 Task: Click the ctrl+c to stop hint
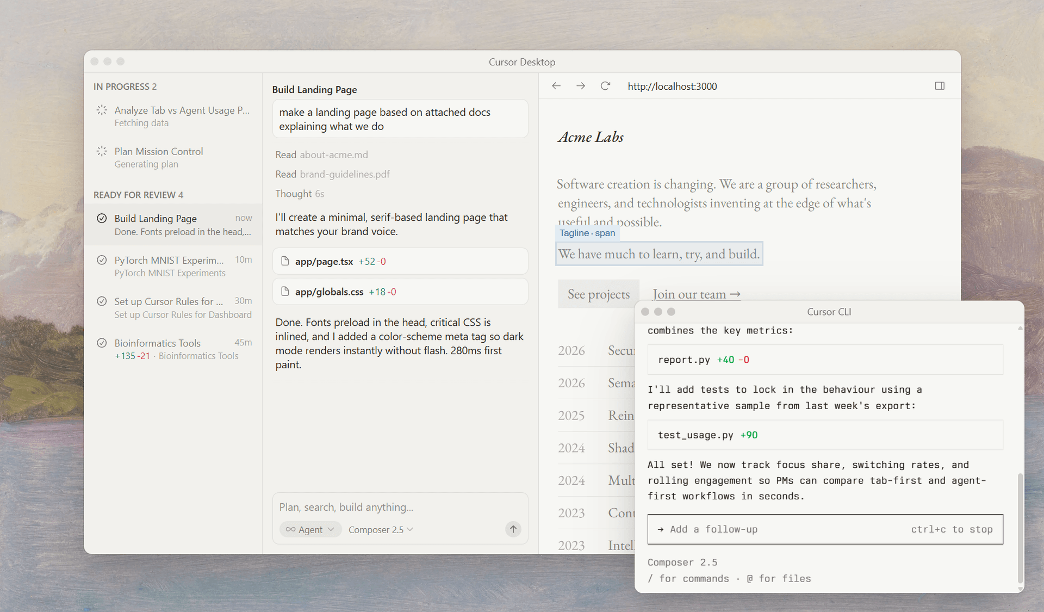coord(952,529)
